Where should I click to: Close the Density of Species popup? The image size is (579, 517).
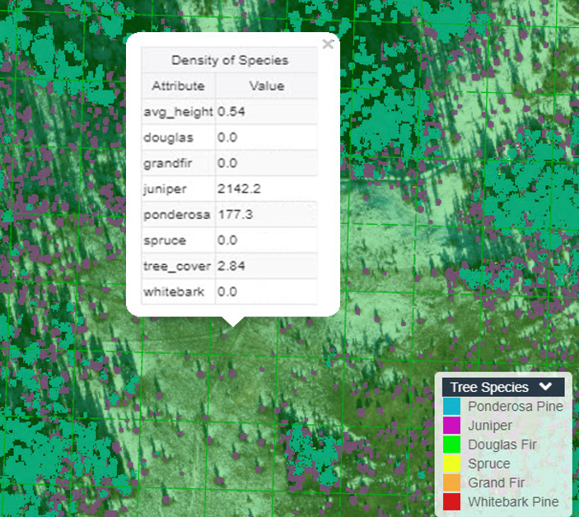(328, 44)
